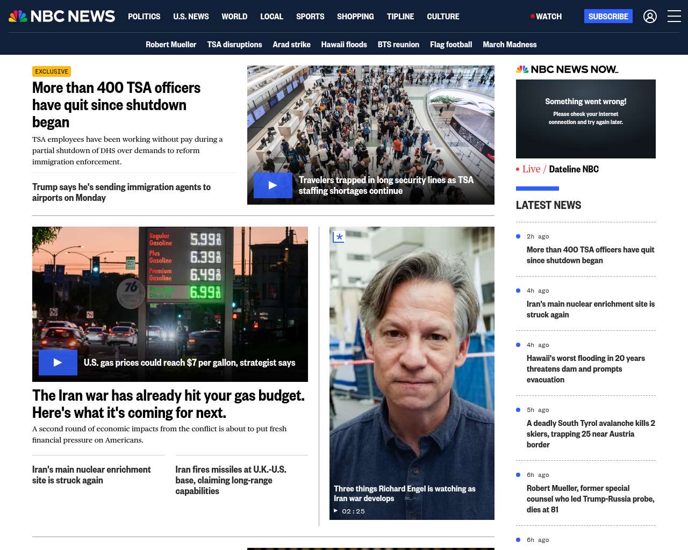Open Iran fires missiles at U.K.-U.S. base story

point(231,480)
